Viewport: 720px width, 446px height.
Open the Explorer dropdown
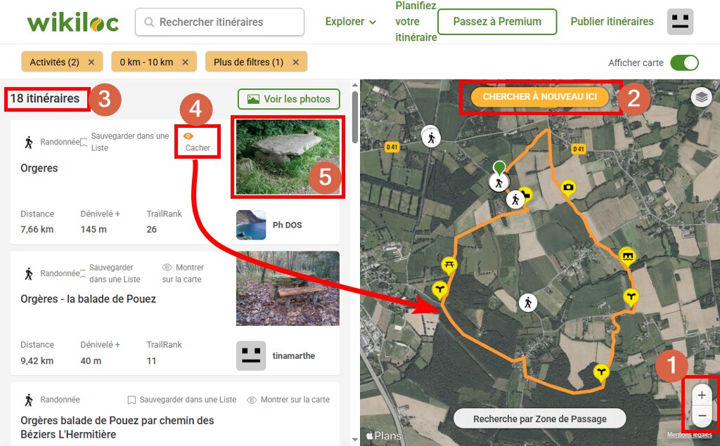tap(349, 22)
